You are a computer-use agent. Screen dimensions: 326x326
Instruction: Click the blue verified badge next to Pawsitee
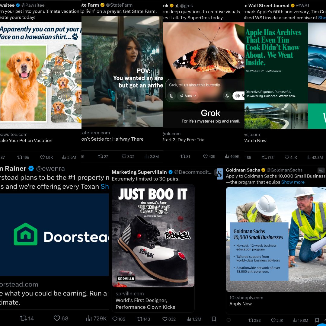click(18, 5)
